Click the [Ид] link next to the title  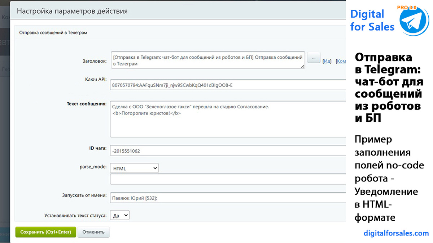[327, 61]
